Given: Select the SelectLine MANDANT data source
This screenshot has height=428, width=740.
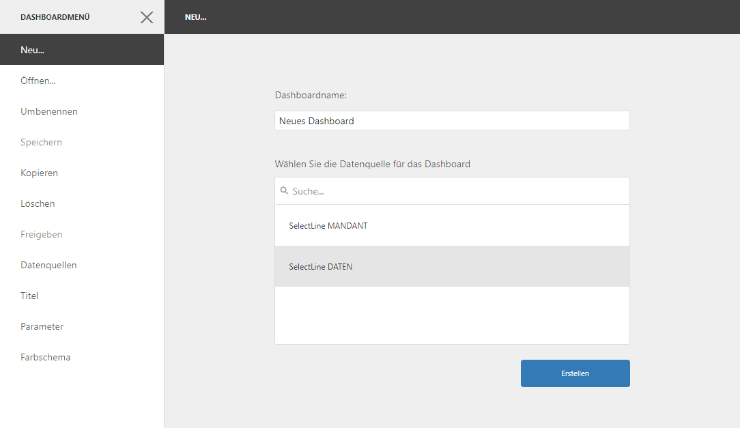Looking at the screenshot, I should (452, 225).
